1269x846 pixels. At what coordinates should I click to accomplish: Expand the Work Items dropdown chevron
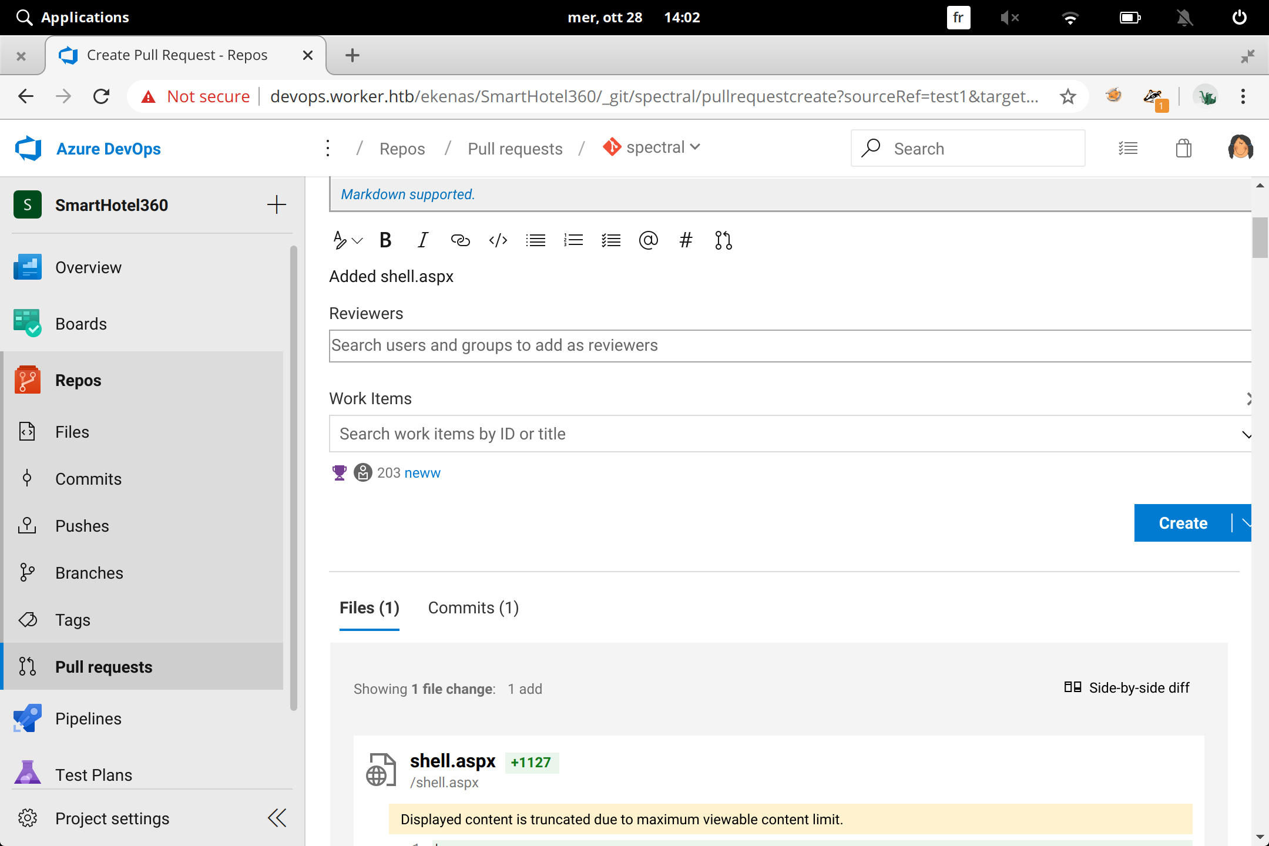point(1247,435)
